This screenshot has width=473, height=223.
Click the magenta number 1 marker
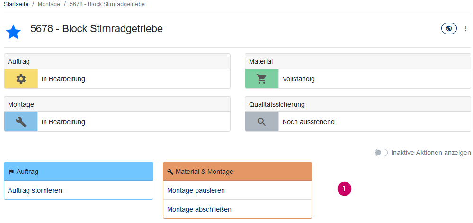click(344, 189)
